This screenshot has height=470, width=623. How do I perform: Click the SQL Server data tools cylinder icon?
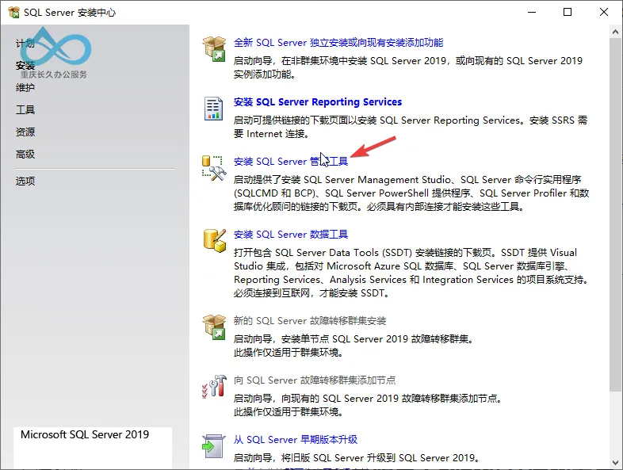pyautogui.click(x=215, y=240)
